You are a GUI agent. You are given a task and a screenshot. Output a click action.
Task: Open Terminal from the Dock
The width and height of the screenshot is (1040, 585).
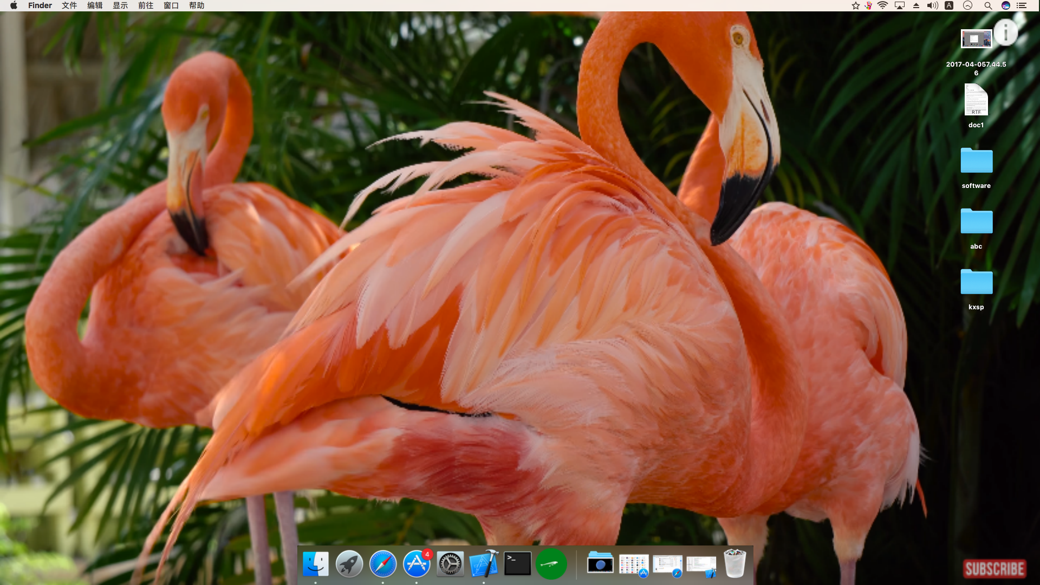tap(518, 563)
